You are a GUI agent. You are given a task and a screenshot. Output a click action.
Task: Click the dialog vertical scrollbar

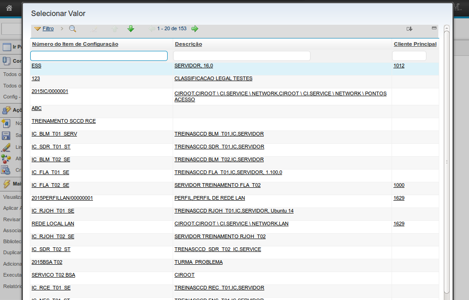pos(447,161)
